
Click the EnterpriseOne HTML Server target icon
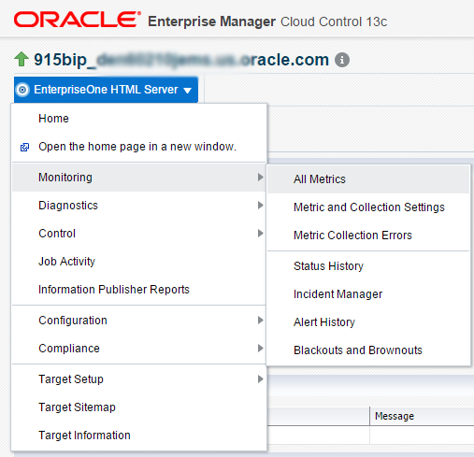click(22, 90)
